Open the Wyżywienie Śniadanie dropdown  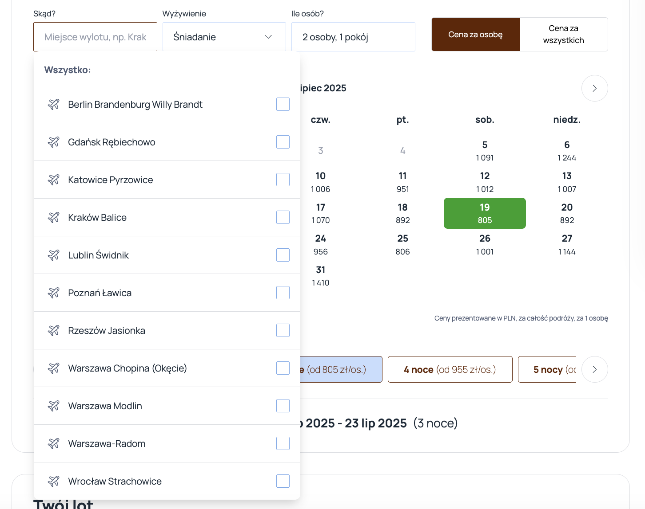224,37
